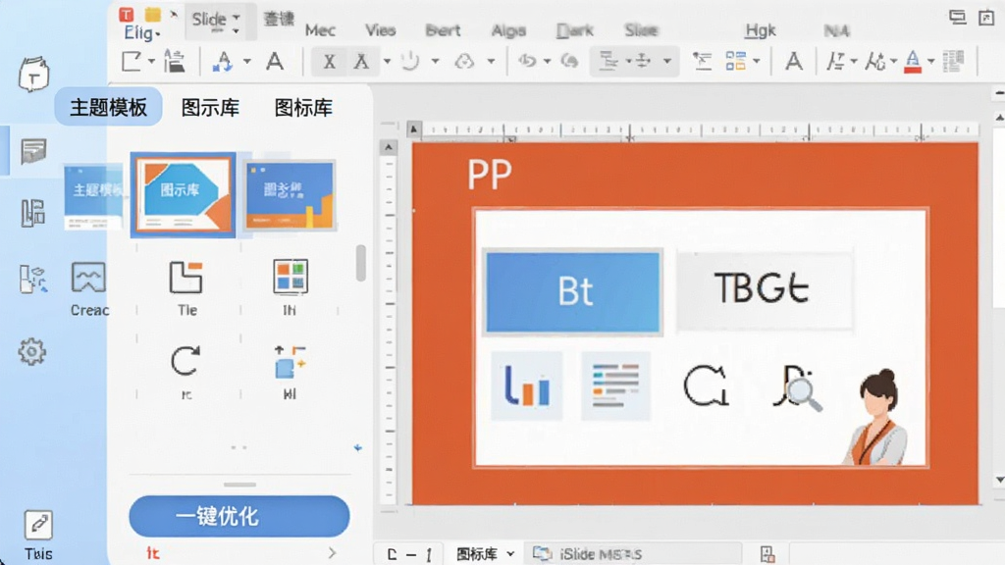Click the scroll up arrow left of slide
The height and width of the screenshot is (565, 1005).
point(389,148)
